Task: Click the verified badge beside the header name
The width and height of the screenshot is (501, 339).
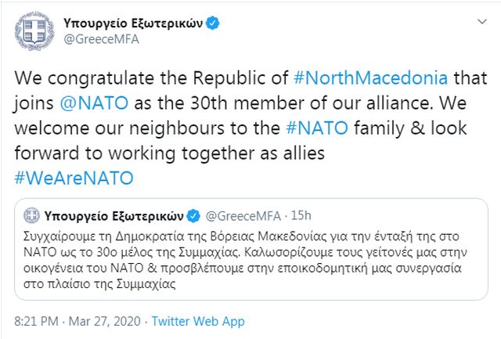Action: coord(213,23)
